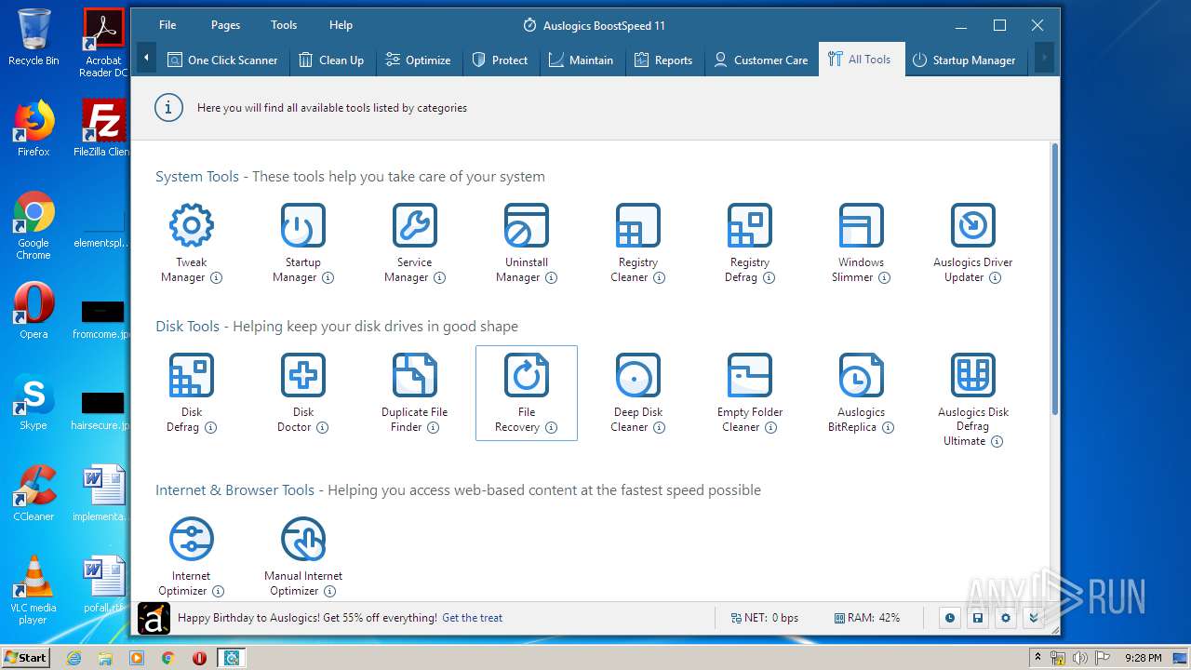Open the Windows Start menu

tap(26, 657)
